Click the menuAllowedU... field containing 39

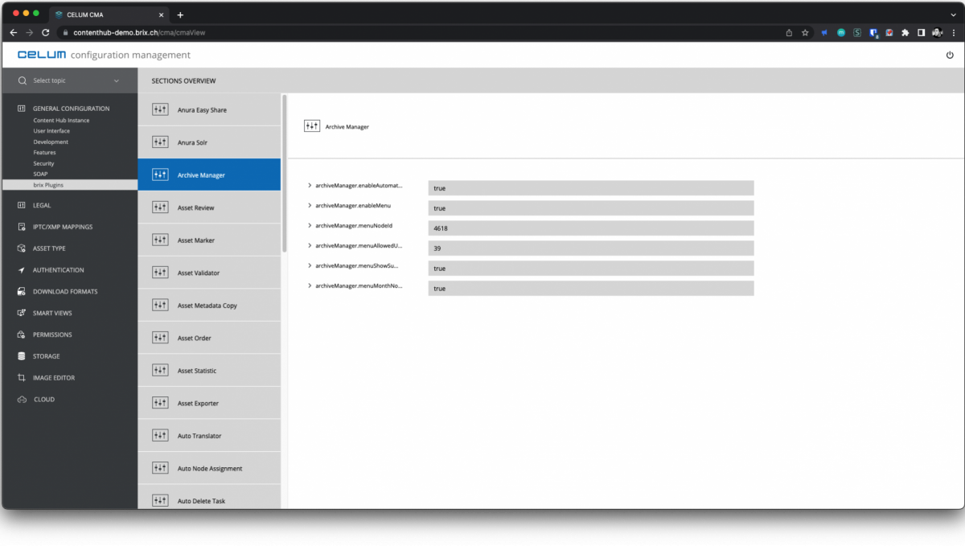coord(591,248)
